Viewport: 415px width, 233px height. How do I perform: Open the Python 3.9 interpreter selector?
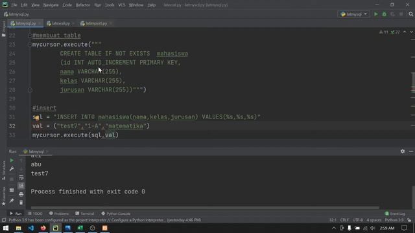click(x=394, y=220)
